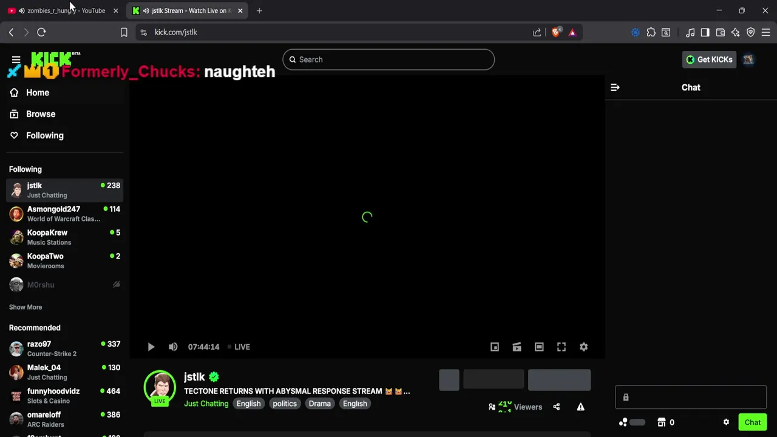
Task: Open Brave Wallet icon
Action: (721, 32)
